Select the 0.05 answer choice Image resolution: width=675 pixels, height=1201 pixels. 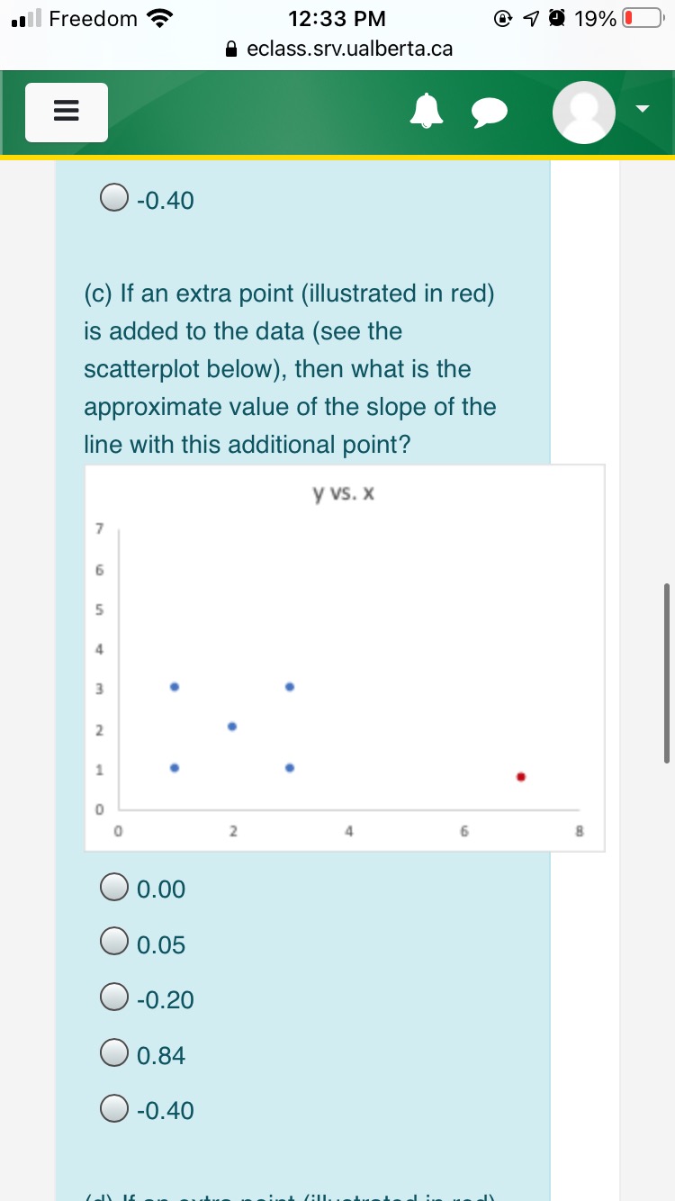(113, 942)
